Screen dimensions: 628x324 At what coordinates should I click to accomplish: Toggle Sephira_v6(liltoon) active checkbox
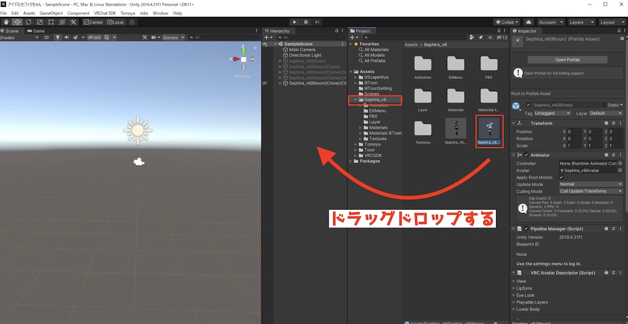click(528, 105)
